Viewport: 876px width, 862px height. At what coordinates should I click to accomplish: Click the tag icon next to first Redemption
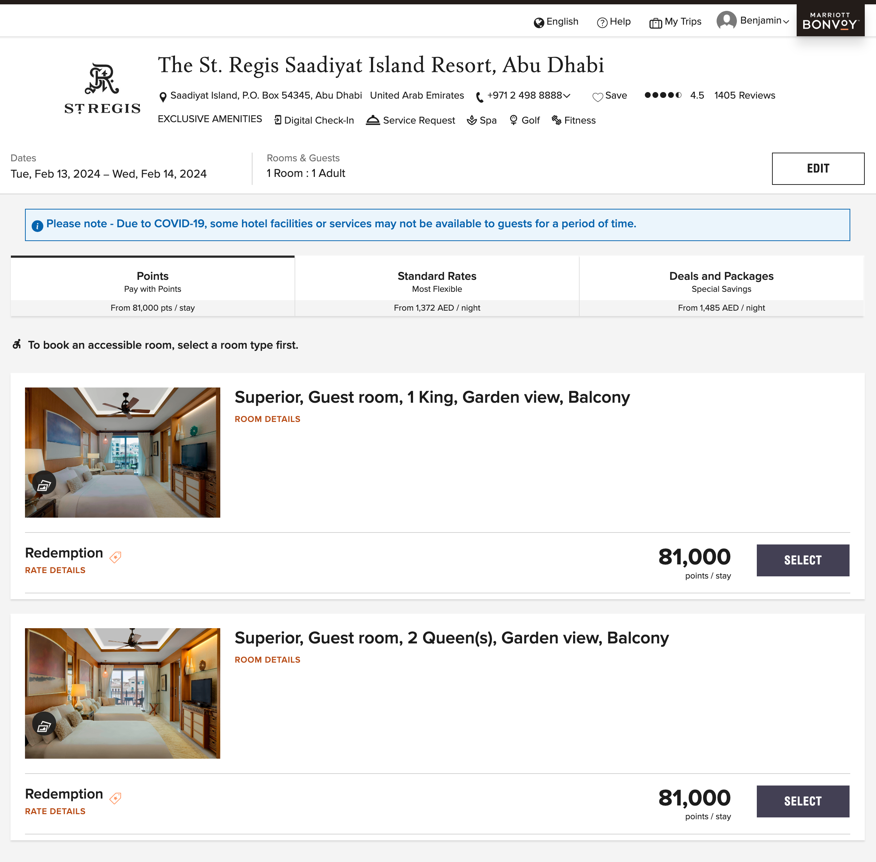coord(115,557)
